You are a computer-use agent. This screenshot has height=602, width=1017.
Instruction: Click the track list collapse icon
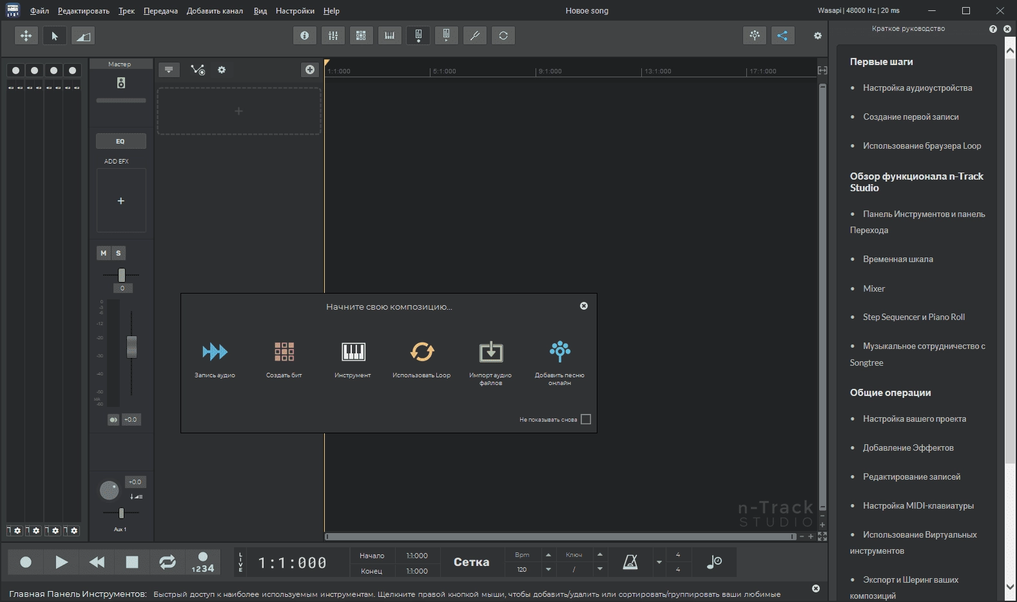169,70
